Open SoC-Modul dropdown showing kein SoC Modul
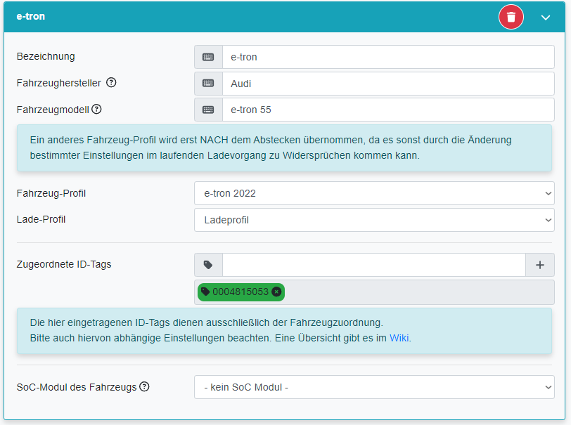This screenshot has width=571, height=425. (x=374, y=387)
